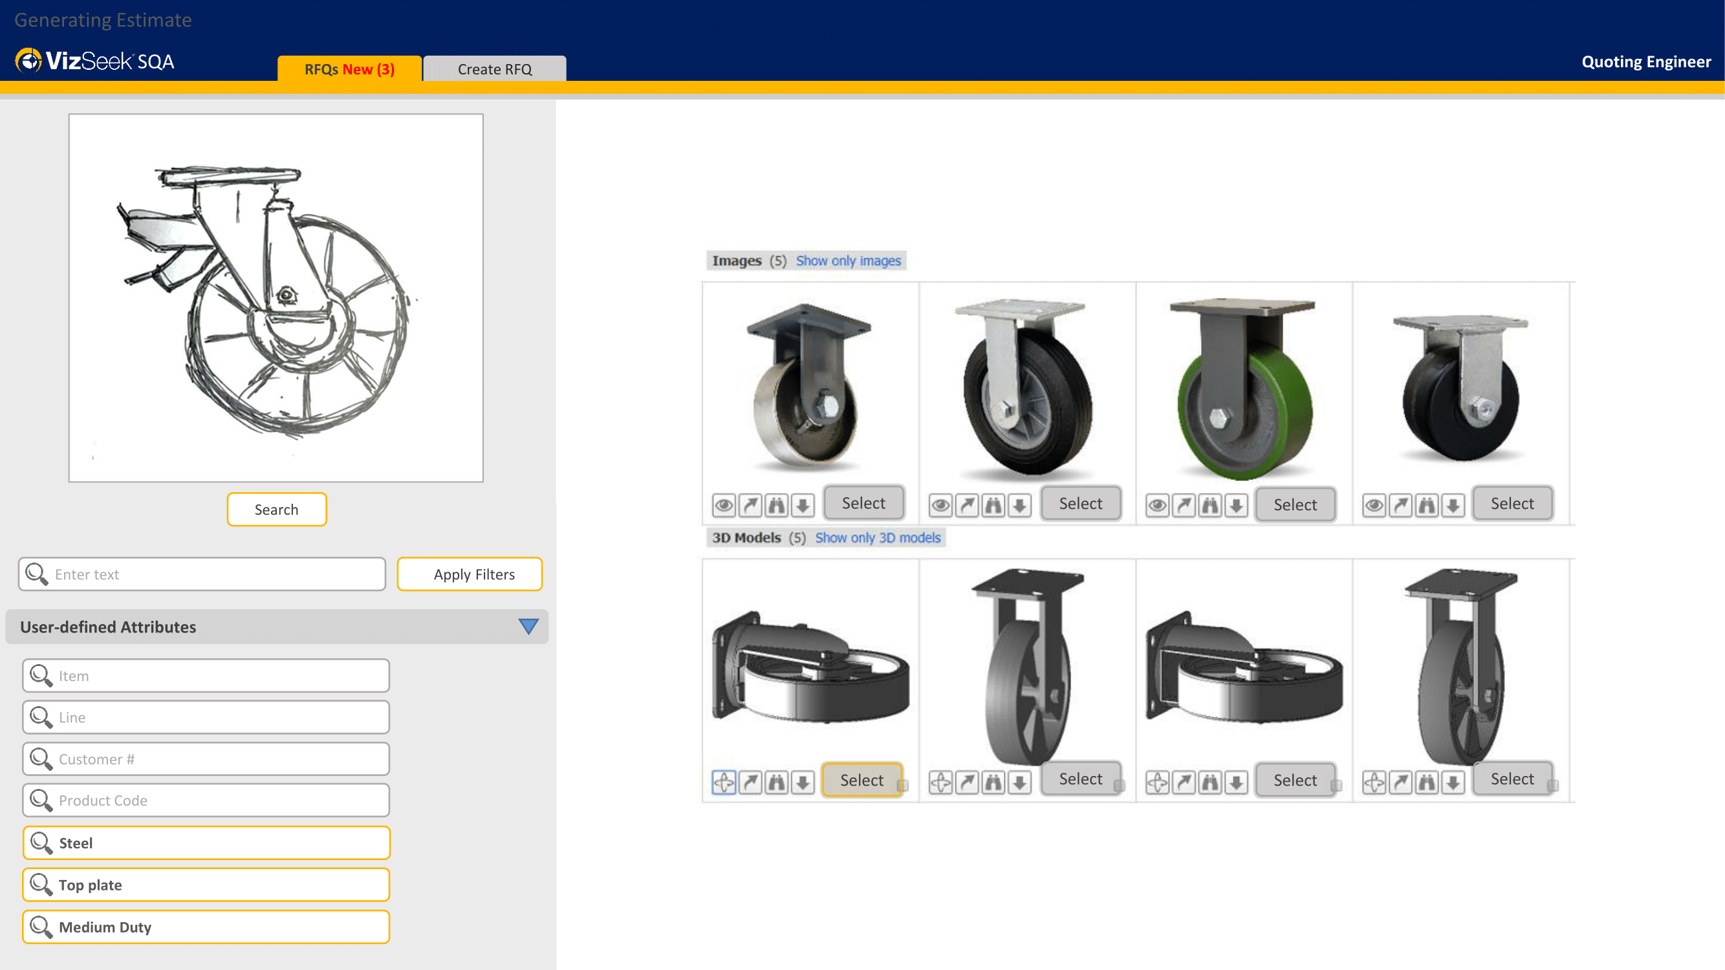Open arrow icon under the fourth black caster image
Image resolution: width=1725 pixels, height=970 pixels.
1401,505
